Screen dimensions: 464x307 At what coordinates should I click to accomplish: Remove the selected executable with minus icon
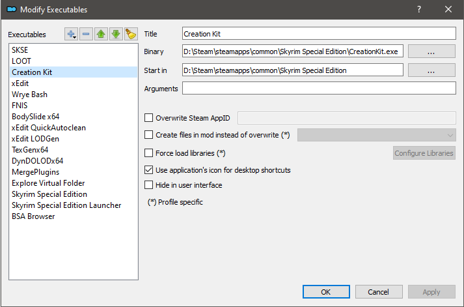(87, 34)
